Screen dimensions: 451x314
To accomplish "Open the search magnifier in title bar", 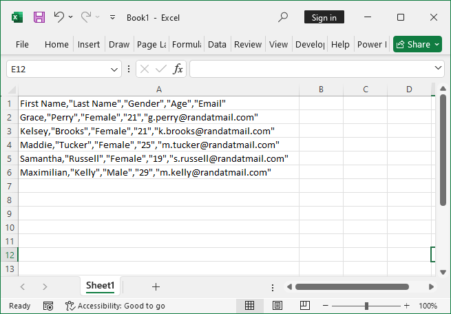I will pyautogui.click(x=283, y=17).
